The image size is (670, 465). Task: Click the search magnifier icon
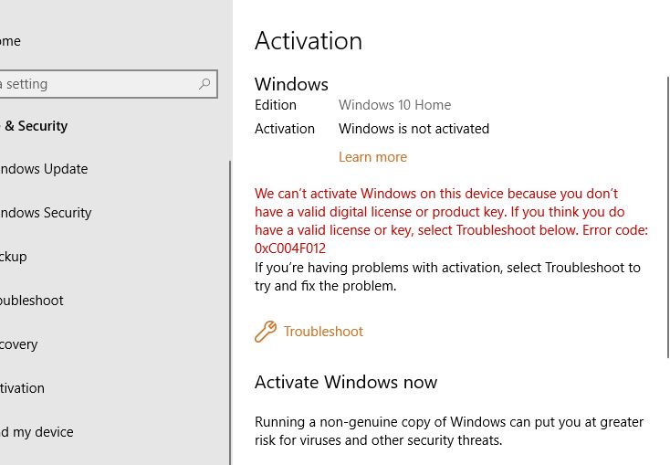[204, 84]
